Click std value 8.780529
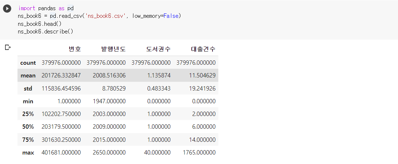398x164 pixels. 113,88
